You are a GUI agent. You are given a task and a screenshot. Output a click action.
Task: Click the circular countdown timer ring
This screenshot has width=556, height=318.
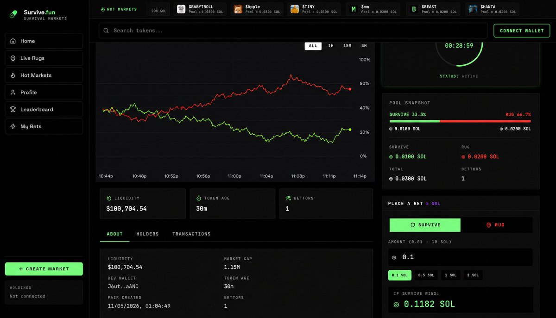click(x=459, y=45)
